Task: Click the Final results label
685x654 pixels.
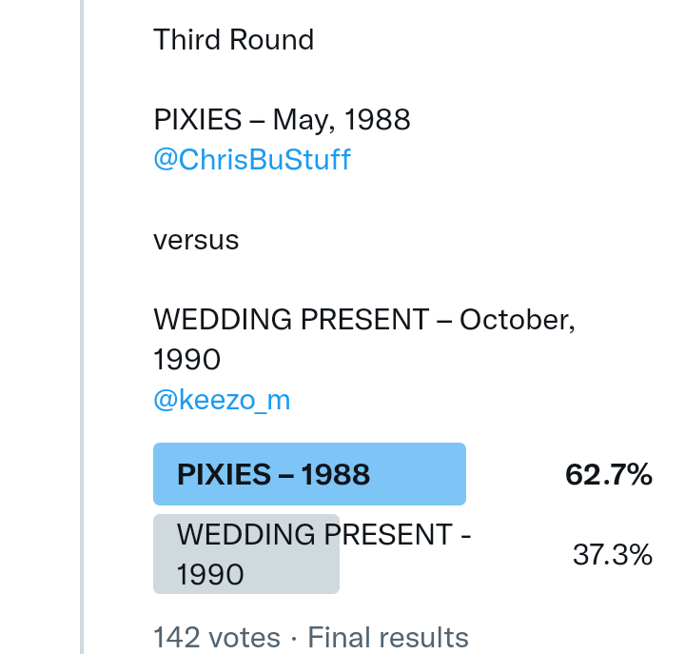Action: coord(388,637)
